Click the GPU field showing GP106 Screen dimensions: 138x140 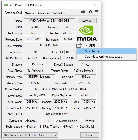35,27
